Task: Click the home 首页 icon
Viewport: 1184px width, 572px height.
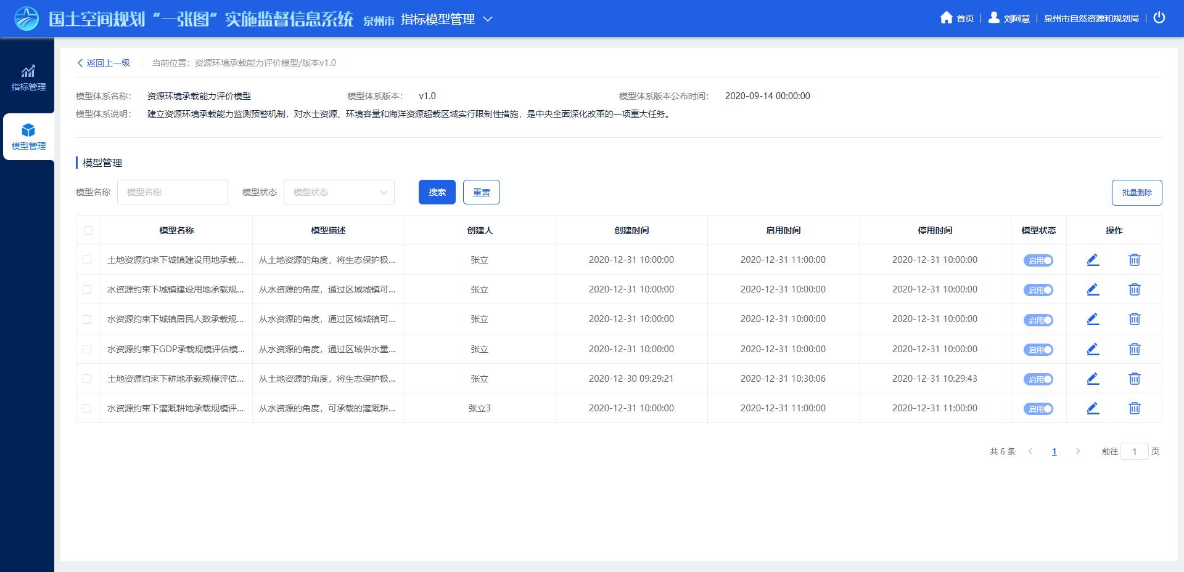Action: coord(946,18)
